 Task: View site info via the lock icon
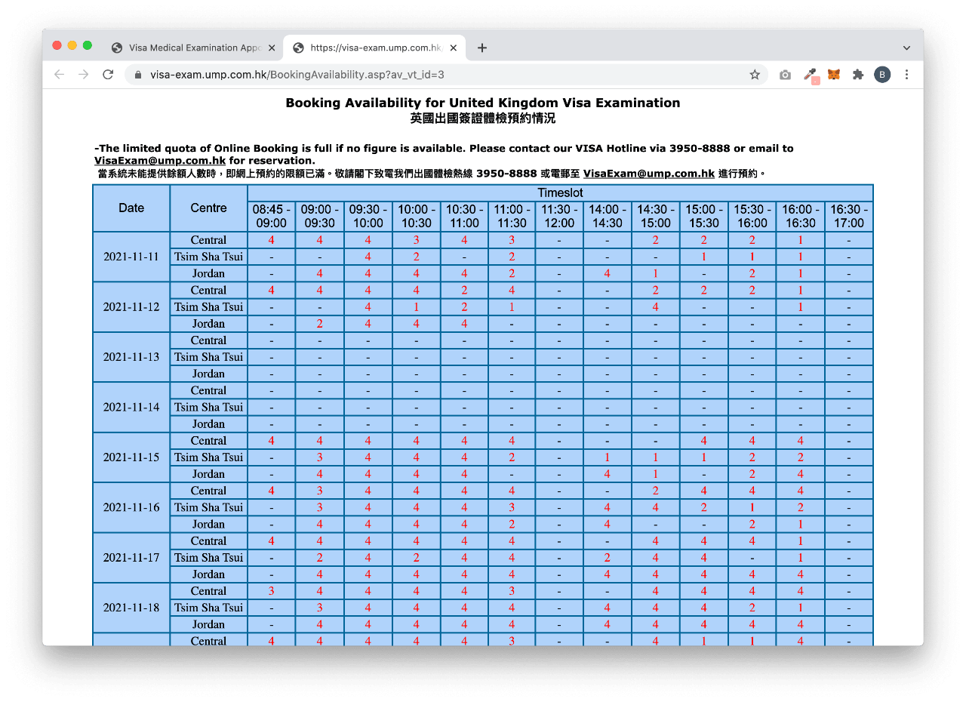pos(138,75)
